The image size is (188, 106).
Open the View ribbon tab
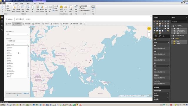coord(16,3)
